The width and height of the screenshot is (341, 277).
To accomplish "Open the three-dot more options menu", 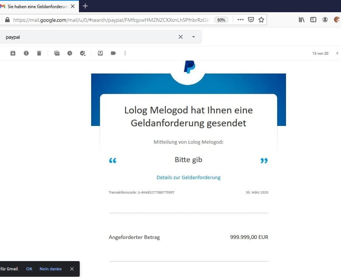I will 125,53.
